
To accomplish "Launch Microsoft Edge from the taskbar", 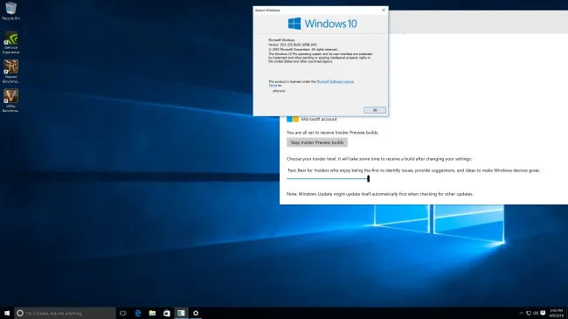I will click(x=138, y=313).
